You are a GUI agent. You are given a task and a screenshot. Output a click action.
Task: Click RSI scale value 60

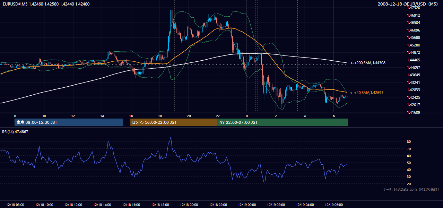[x=409, y=156]
